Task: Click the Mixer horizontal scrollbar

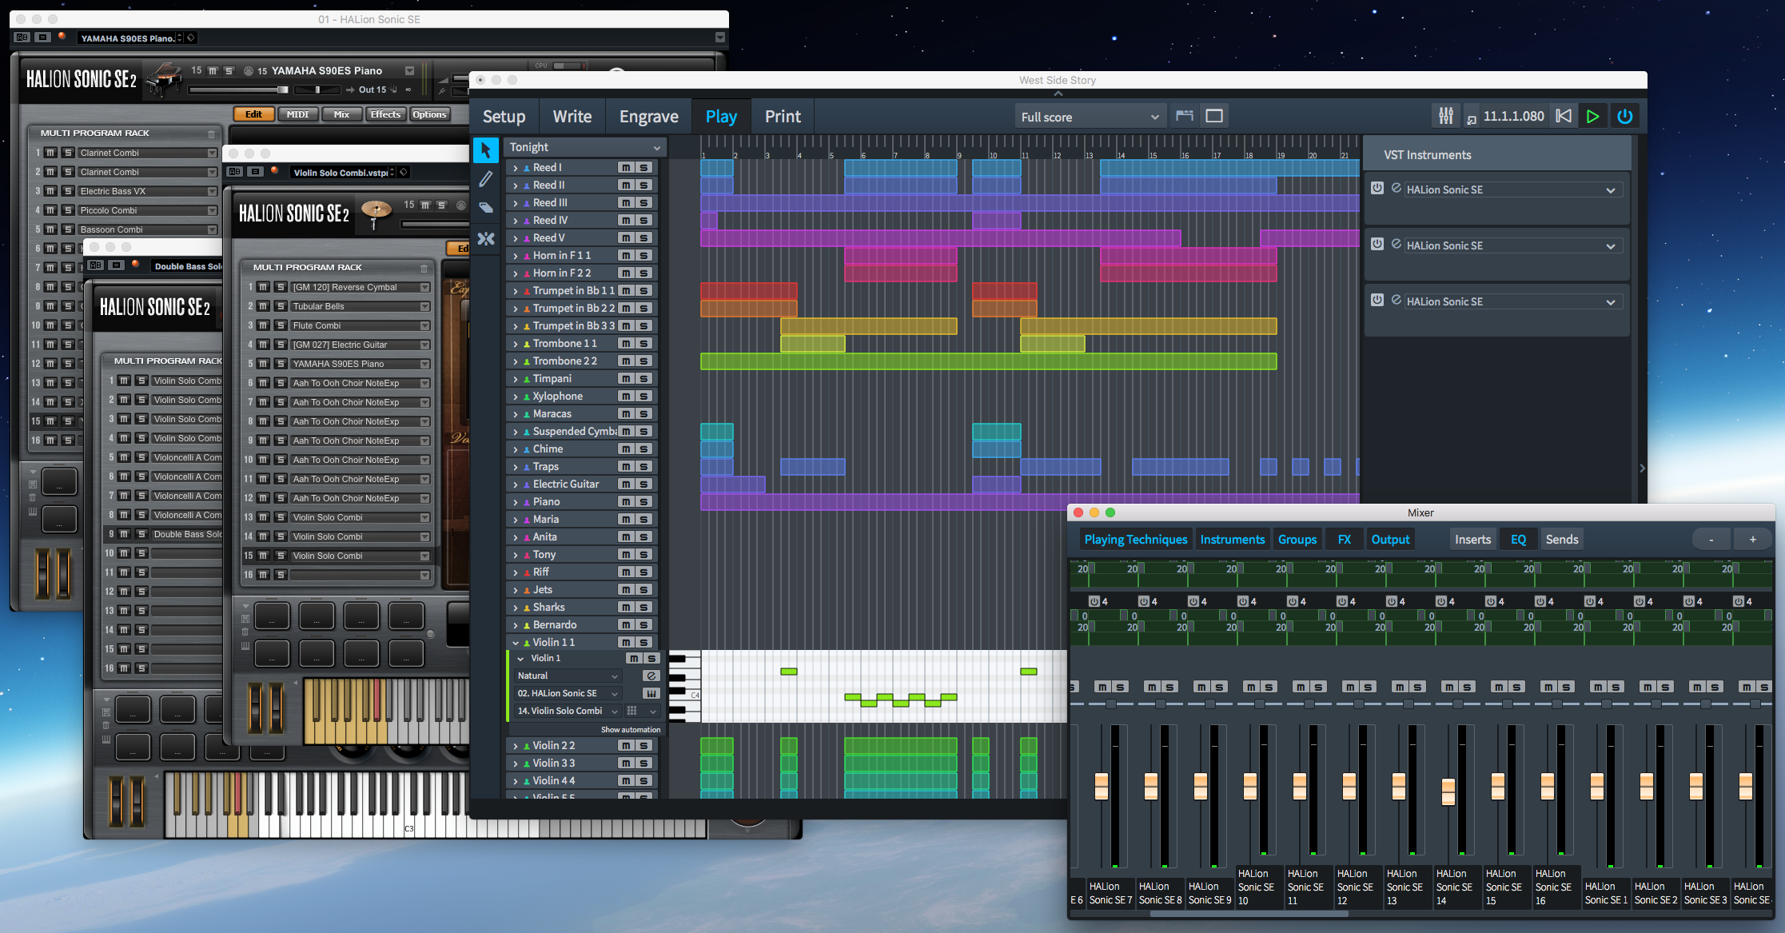Action: point(1249,913)
